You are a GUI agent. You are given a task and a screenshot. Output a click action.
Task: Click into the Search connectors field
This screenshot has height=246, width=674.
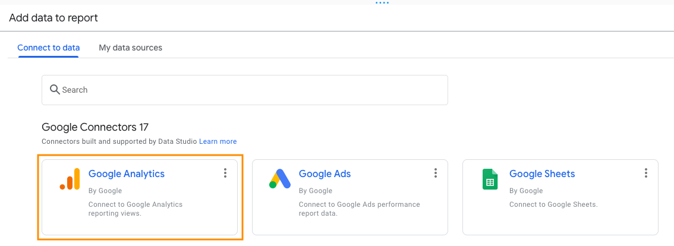pyautogui.click(x=245, y=90)
